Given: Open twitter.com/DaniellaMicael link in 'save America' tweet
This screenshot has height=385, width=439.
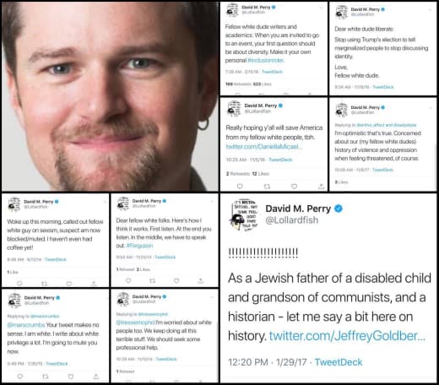Looking at the screenshot, I should [263, 146].
